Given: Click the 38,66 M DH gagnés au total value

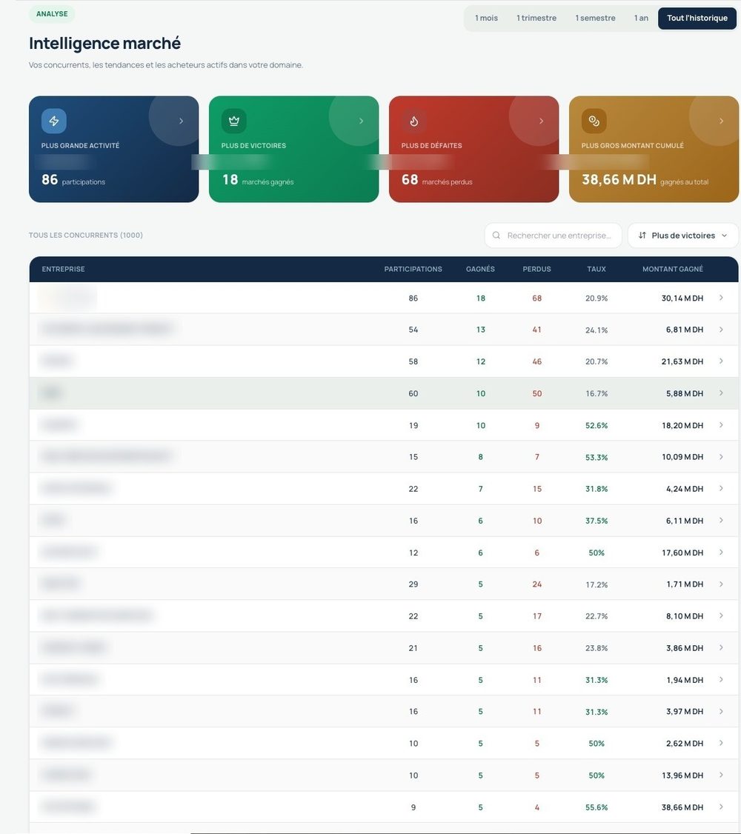Looking at the screenshot, I should click(645, 180).
